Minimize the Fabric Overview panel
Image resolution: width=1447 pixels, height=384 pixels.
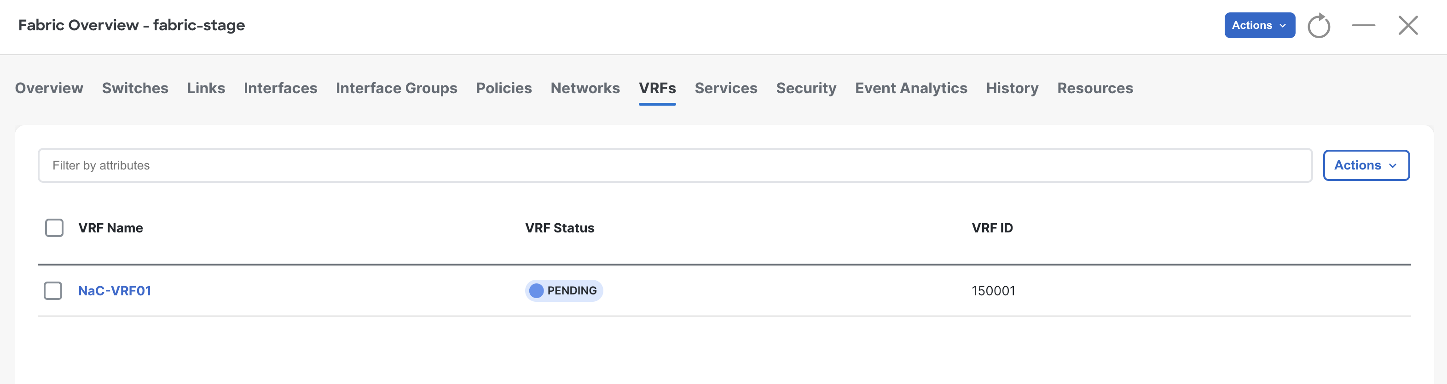pyautogui.click(x=1363, y=25)
